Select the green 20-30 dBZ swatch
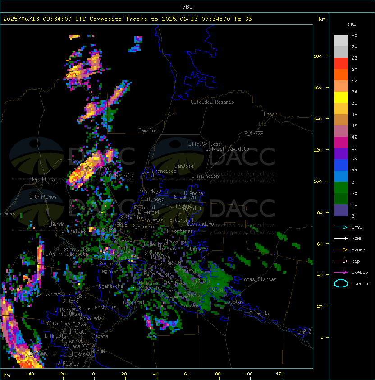375x380 pixels. pyautogui.click(x=341, y=188)
